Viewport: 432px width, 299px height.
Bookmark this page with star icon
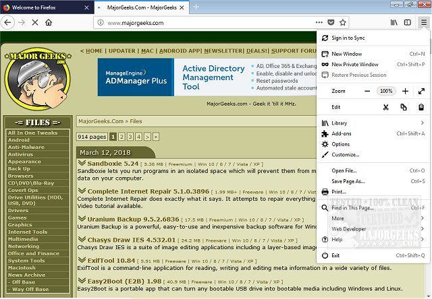343,22
